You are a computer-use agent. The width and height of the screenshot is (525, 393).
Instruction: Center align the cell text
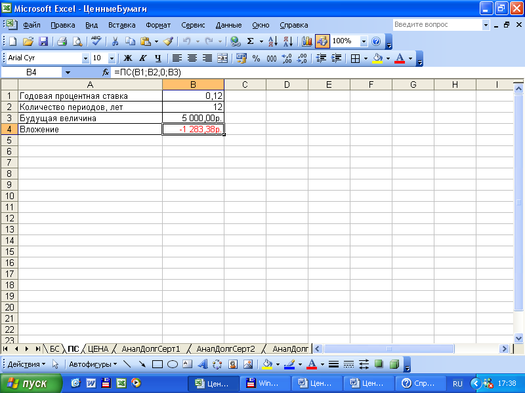pos(192,58)
